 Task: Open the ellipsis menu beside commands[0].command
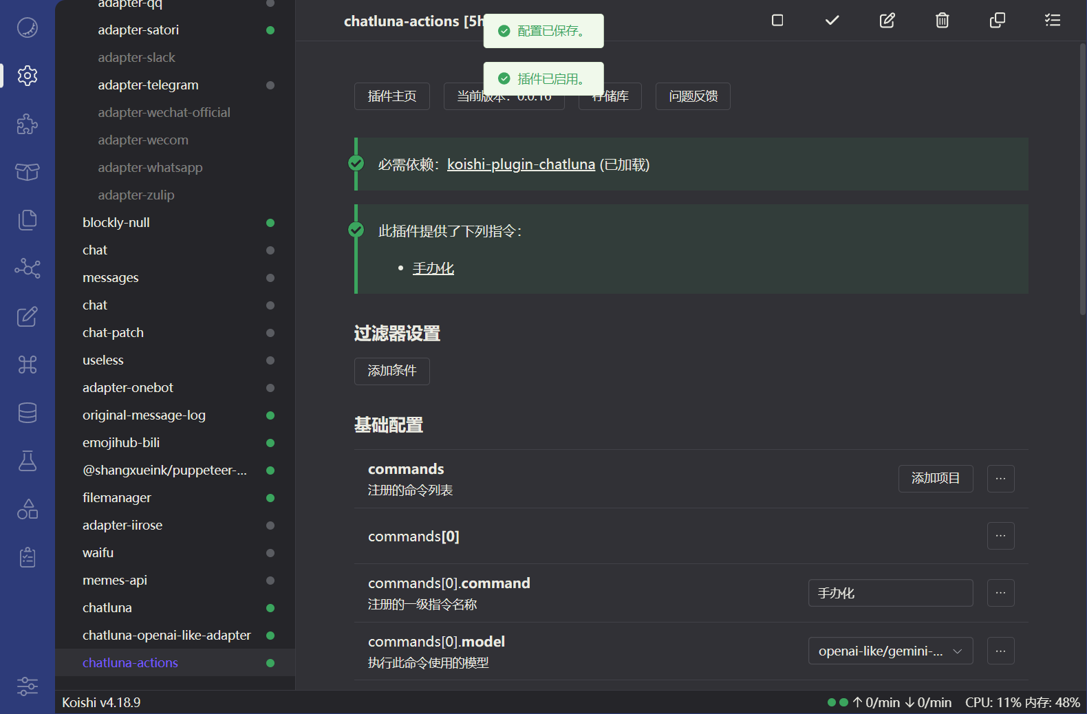point(1000,593)
